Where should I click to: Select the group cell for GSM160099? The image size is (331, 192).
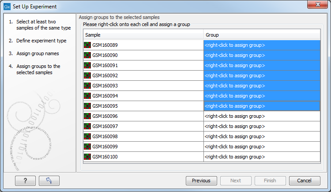pyautogui.click(x=262, y=147)
